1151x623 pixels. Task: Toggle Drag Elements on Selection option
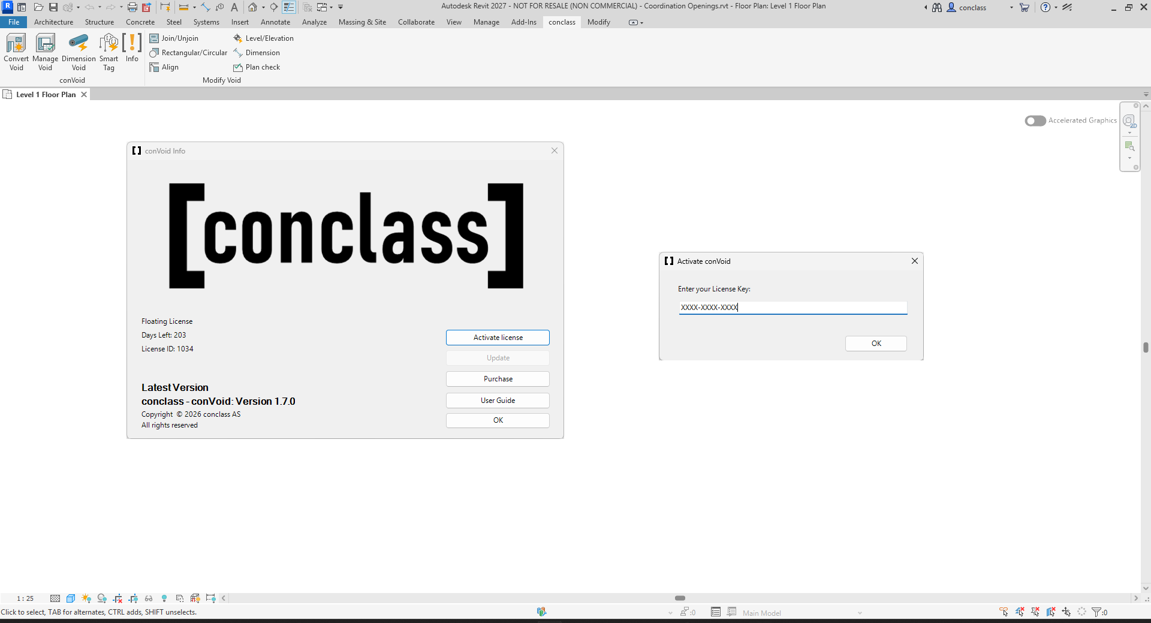(1066, 612)
